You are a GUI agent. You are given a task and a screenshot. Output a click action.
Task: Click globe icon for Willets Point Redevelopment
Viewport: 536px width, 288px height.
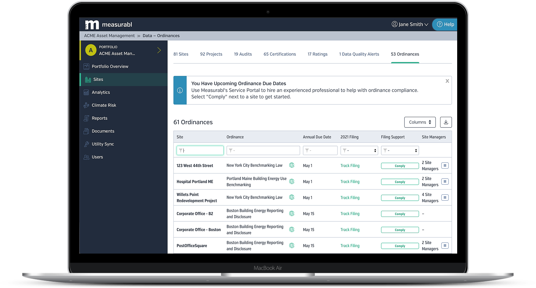tap(292, 197)
